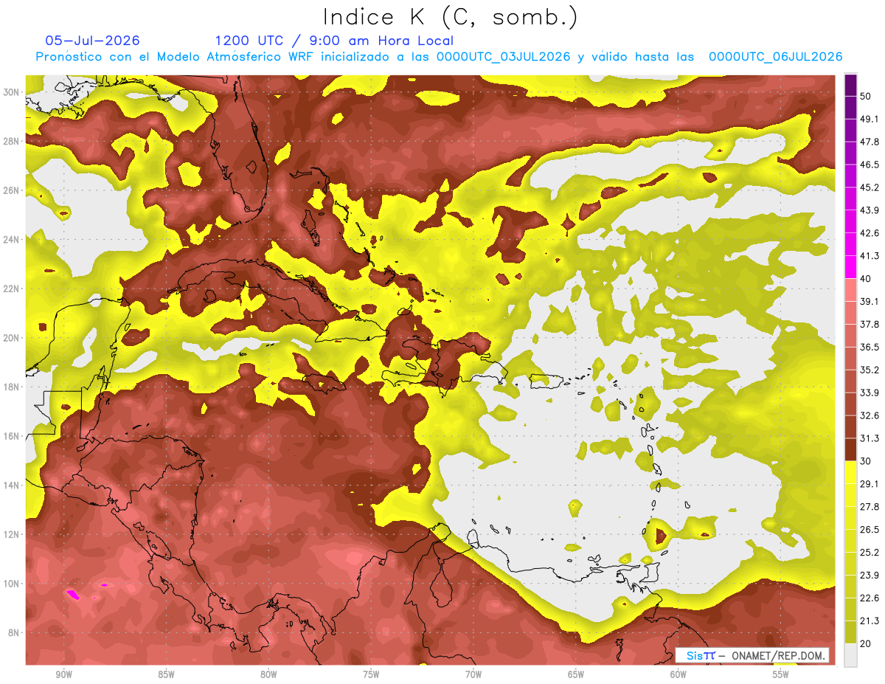Click color scale value "45.2"

tap(870, 187)
